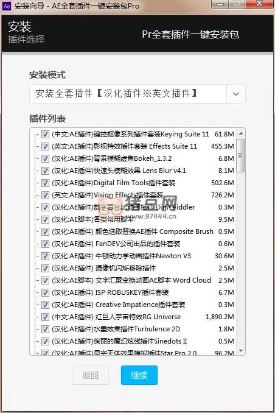The image size is (275, 413).
Task: Select Word Cloud script row text
Action: [x=131, y=281]
